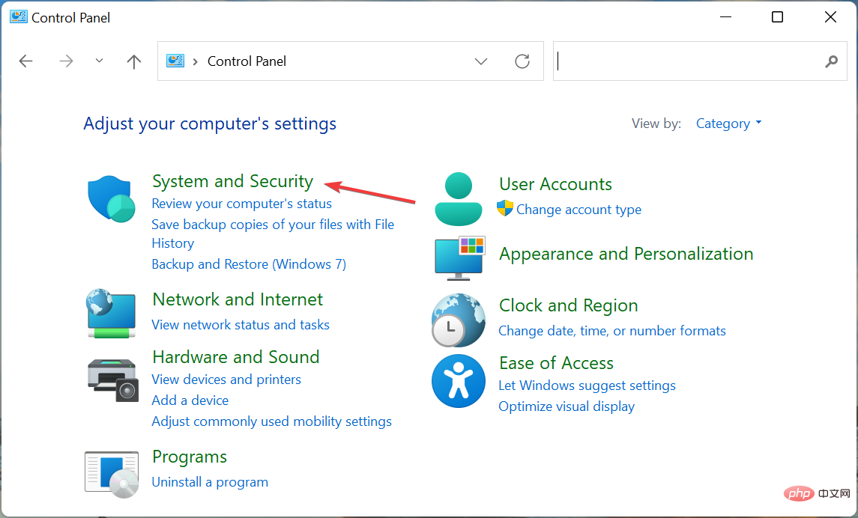Open Network and Internet category
The height and width of the screenshot is (518, 858).
pyautogui.click(x=238, y=299)
